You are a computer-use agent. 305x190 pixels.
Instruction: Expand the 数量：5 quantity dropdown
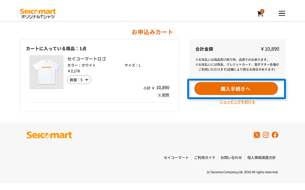pyautogui.click(x=79, y=80)
